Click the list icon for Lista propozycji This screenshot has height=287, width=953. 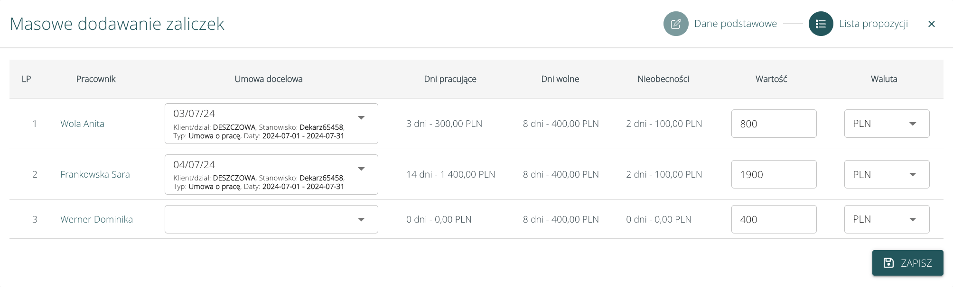[821, 24]
